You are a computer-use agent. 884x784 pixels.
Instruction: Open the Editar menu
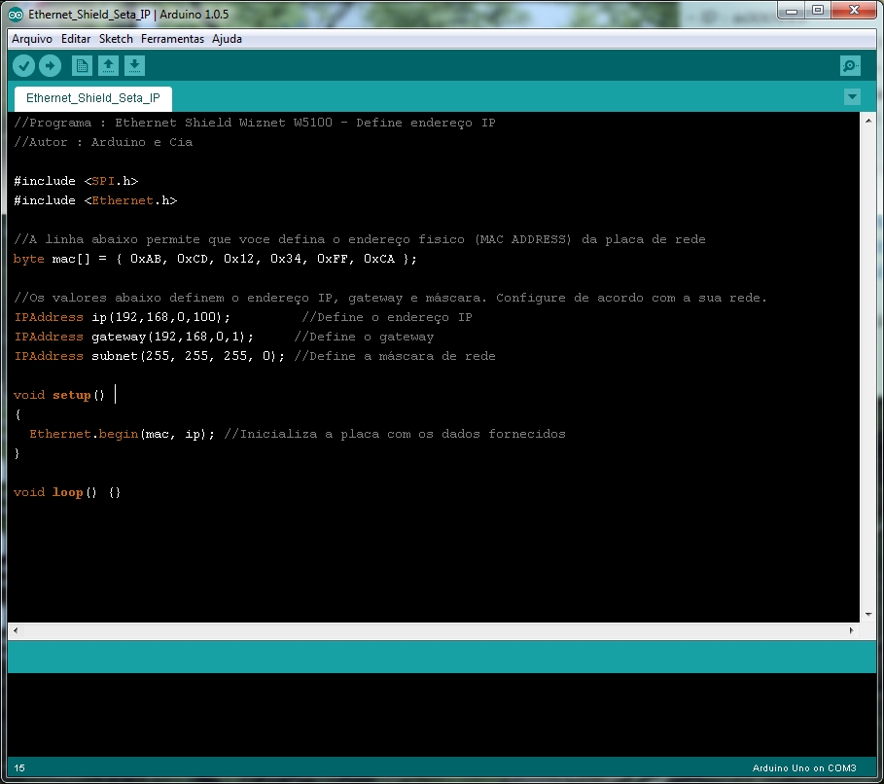coord(76,39)
